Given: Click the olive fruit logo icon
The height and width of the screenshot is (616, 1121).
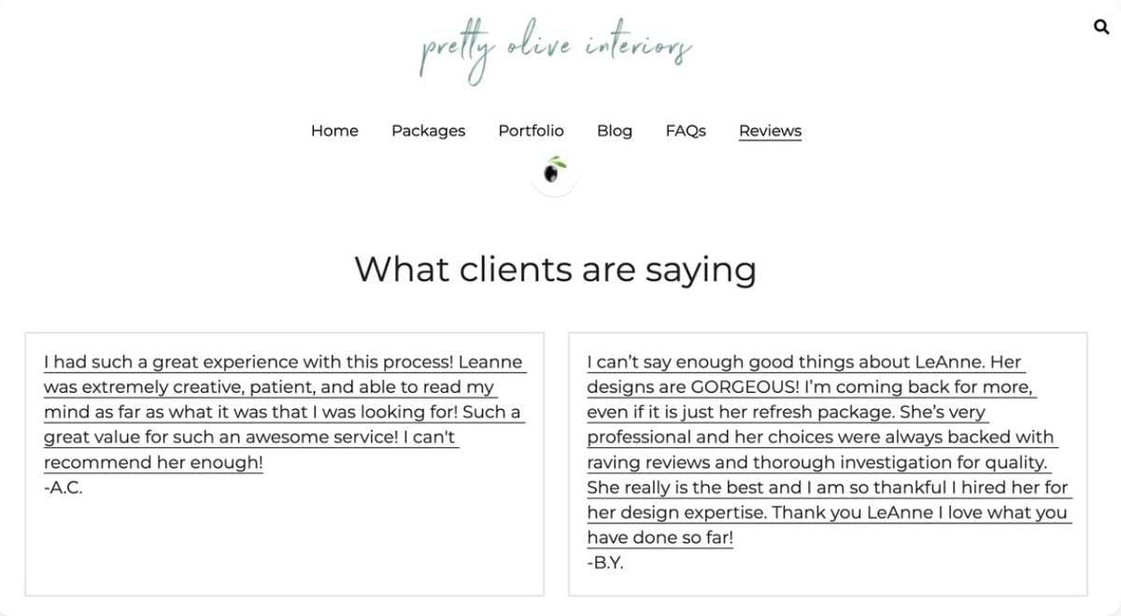Looking at the screenshot, I should (x=555, y=173).
